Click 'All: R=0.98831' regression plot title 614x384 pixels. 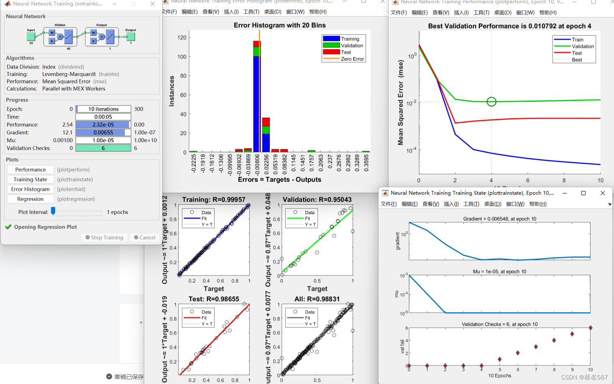coord(317,299)
